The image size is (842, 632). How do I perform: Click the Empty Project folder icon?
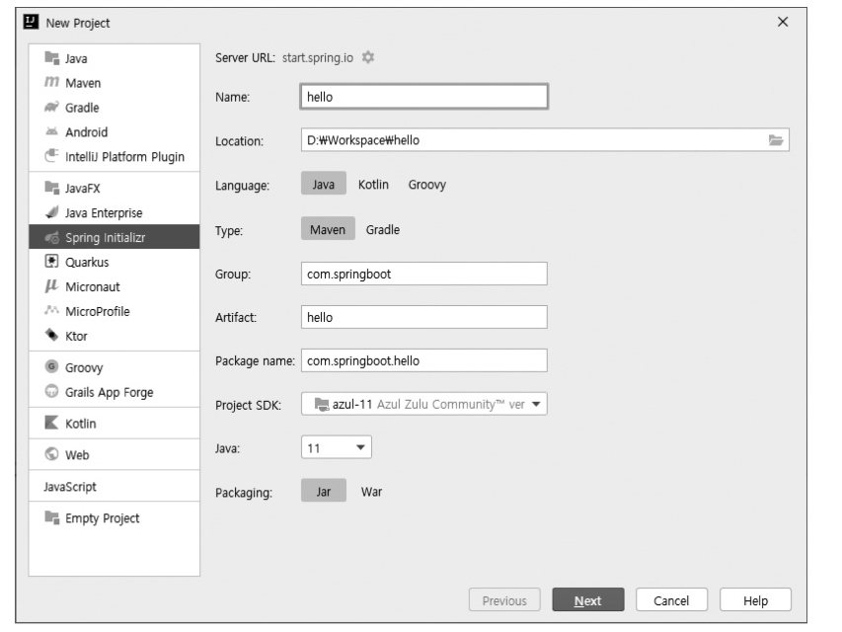point(51,517)
